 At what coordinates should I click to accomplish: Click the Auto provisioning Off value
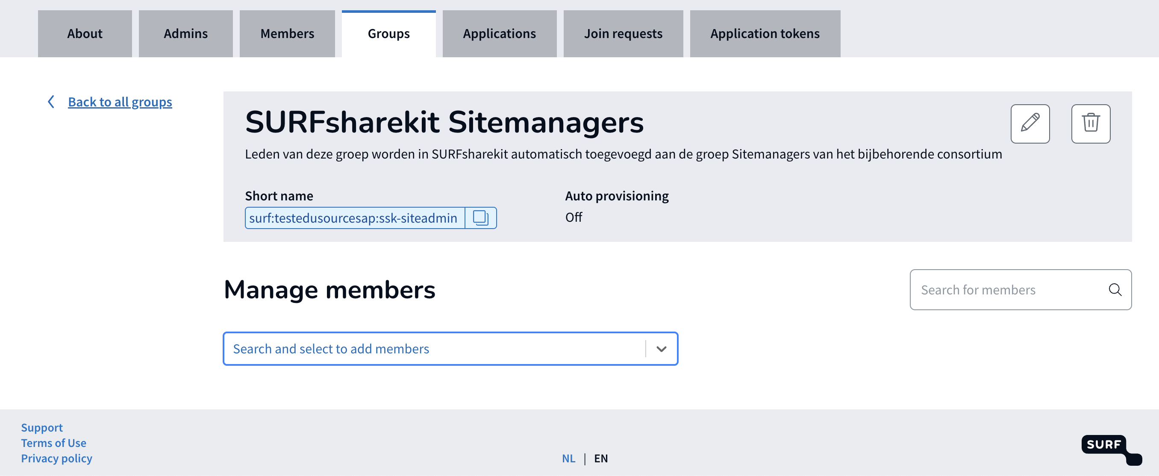click(573, 217)
